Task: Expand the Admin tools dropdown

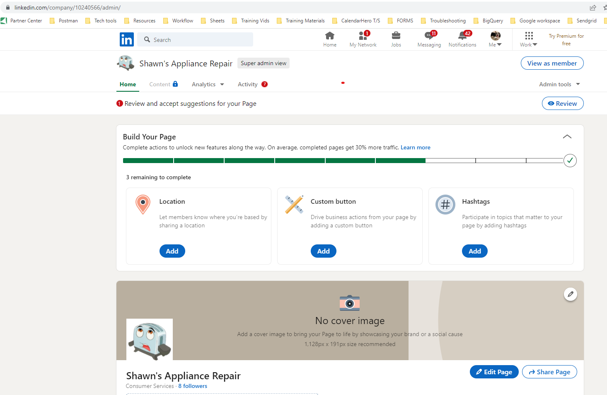Action: (x=559, y=84)
